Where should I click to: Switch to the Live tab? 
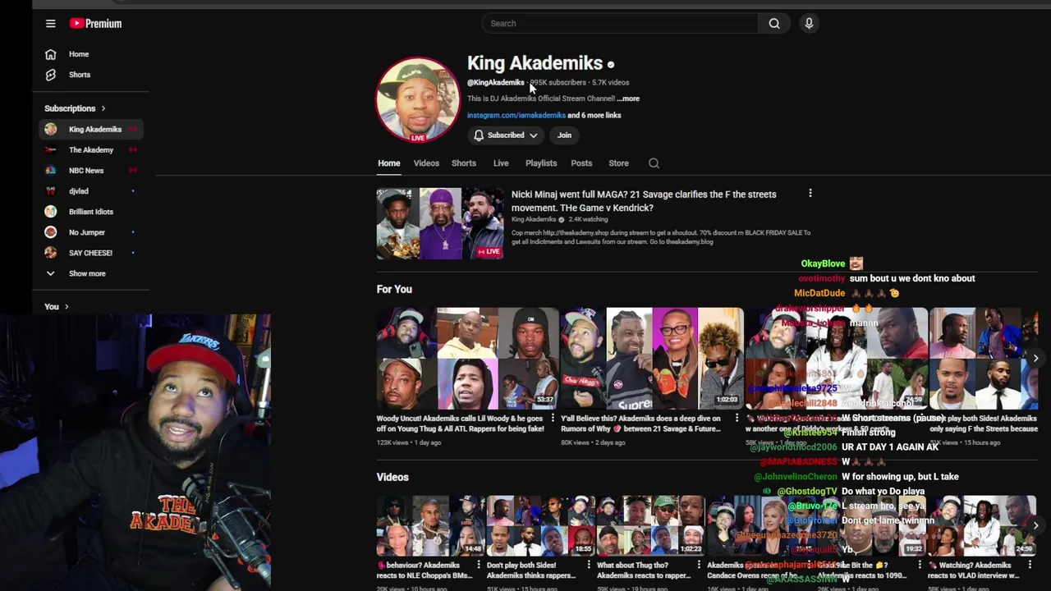pos(501,163)
